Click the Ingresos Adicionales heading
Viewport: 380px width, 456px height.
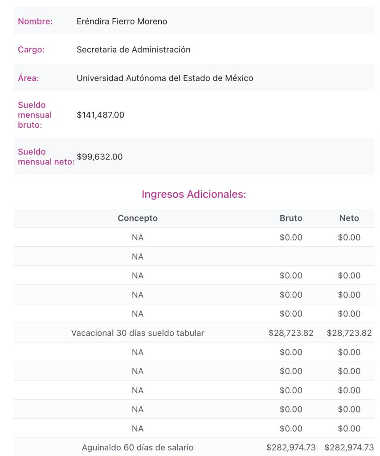coord(194,195)
